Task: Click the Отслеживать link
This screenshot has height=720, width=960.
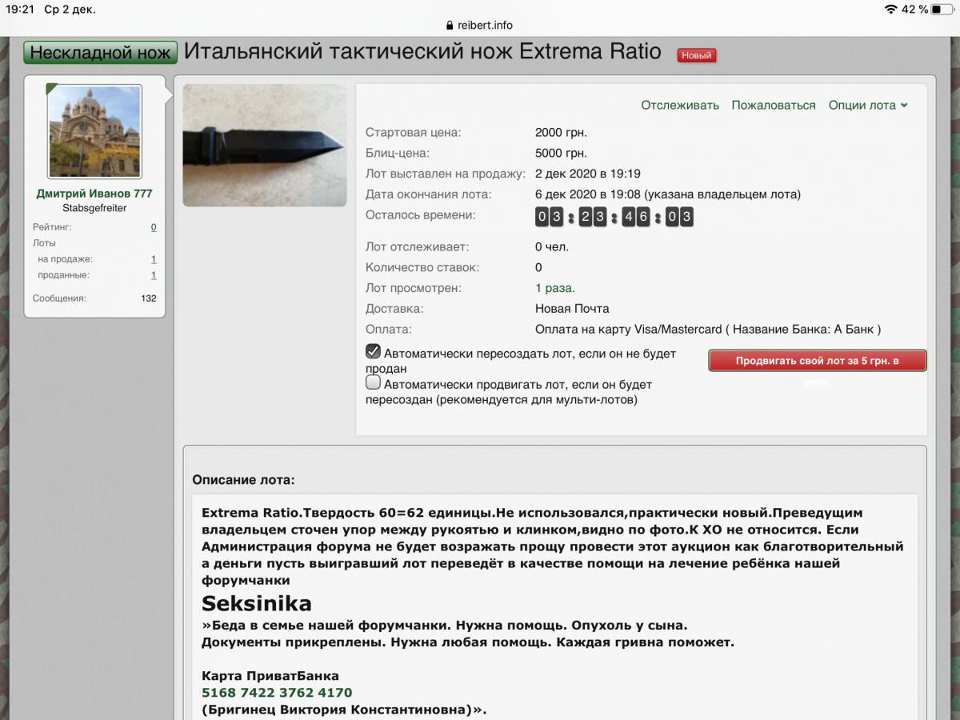Action: (680, 105)
